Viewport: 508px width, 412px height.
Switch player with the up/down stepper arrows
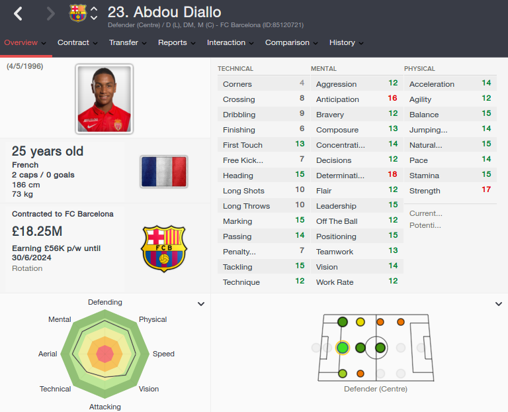click(94, 13)
